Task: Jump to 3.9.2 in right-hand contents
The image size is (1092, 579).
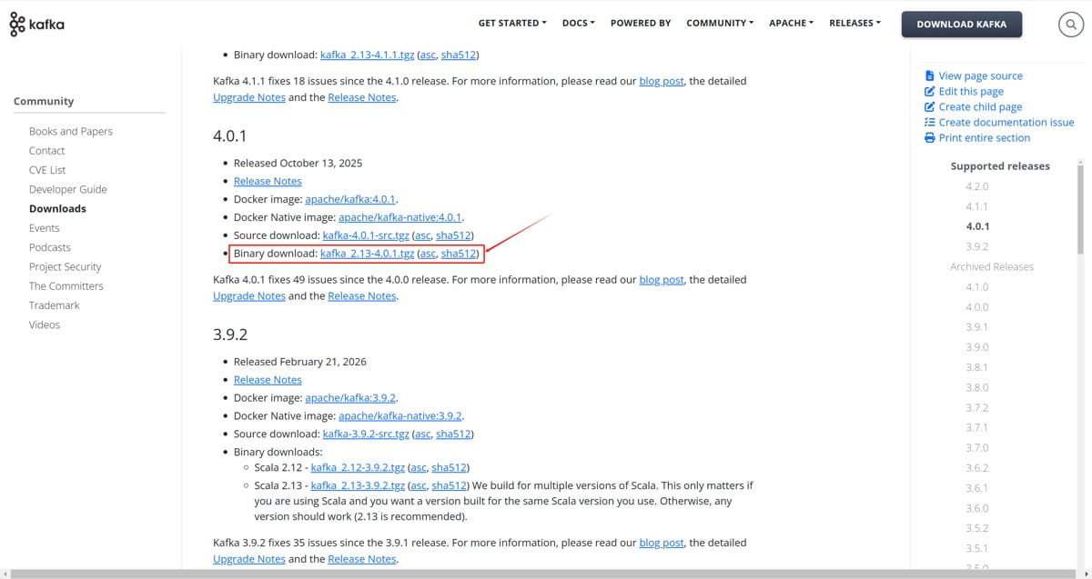Action: [977, 246]
